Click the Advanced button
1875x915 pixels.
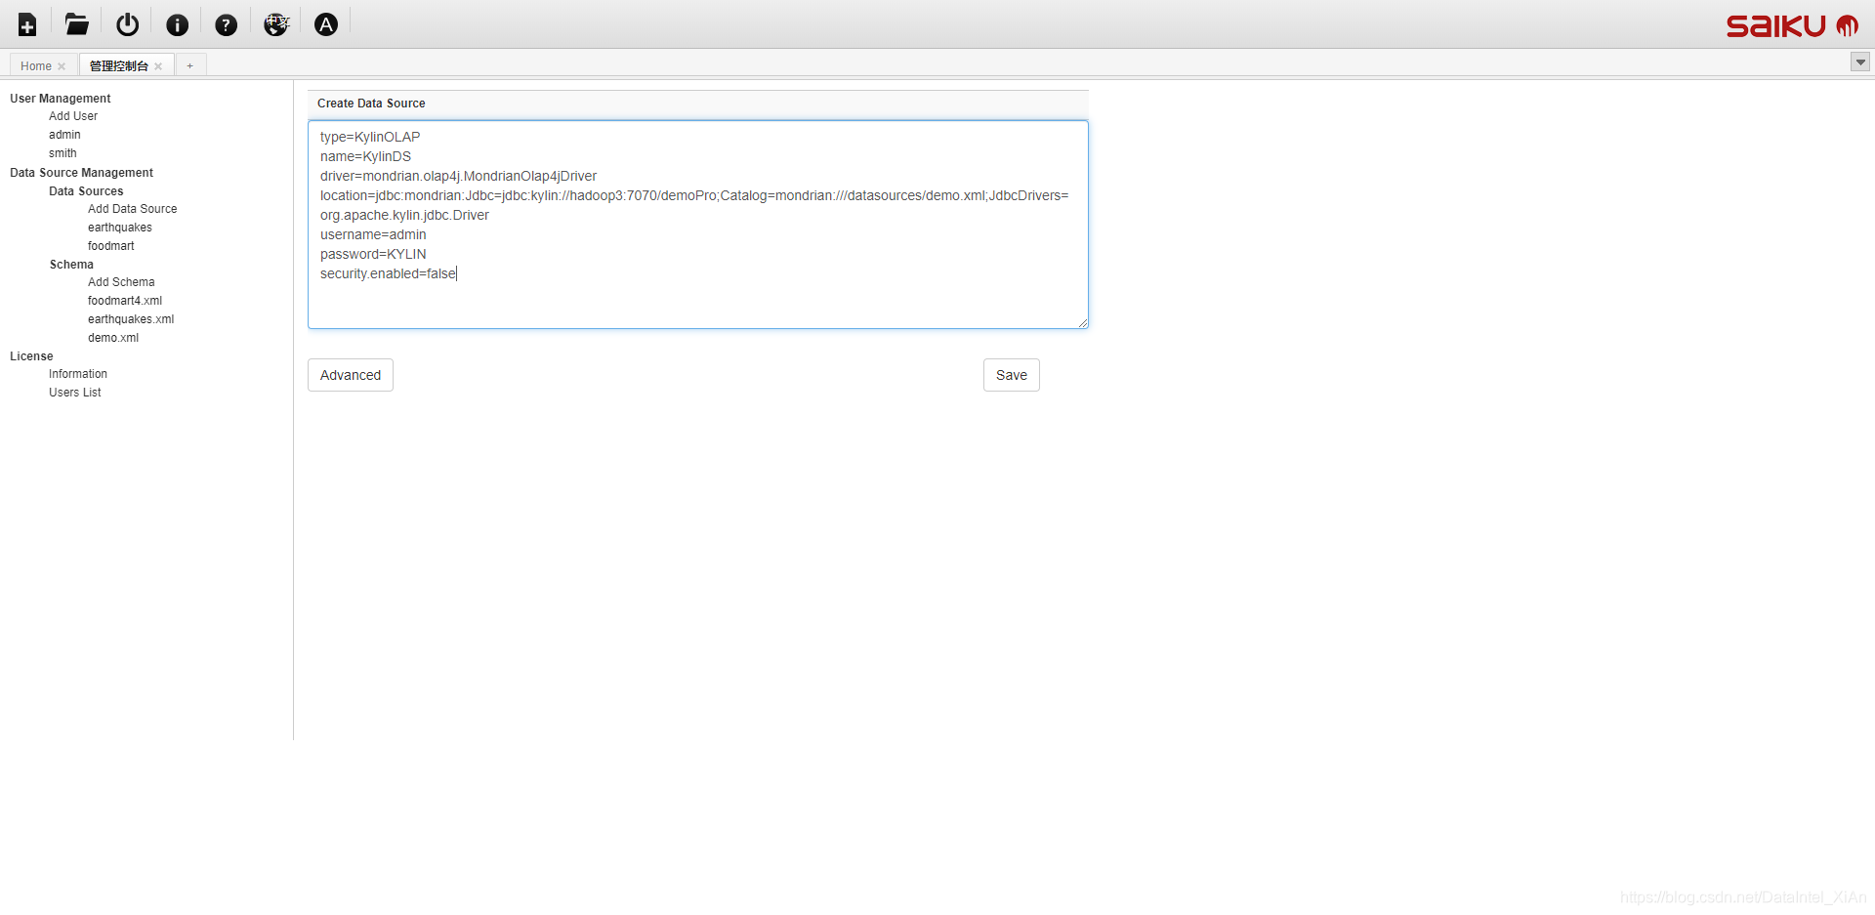point(351,375)
